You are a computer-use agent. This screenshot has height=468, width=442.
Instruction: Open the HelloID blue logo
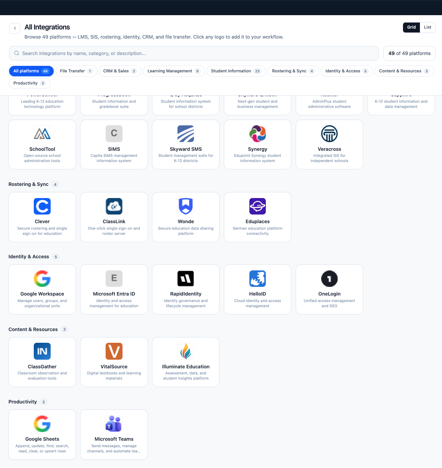pyautogui.click(x=258, y=279)
